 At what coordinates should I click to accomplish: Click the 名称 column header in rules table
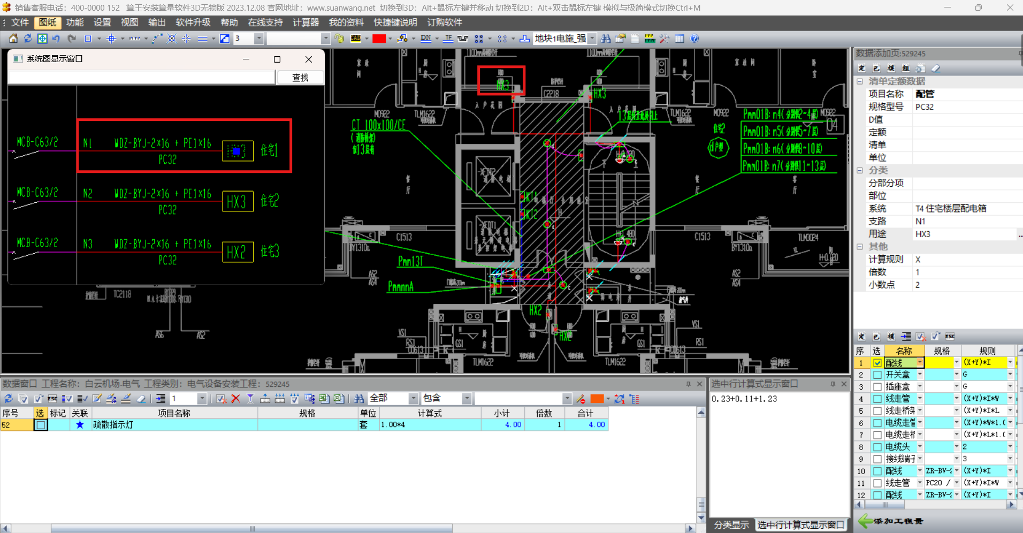point(904,351)
